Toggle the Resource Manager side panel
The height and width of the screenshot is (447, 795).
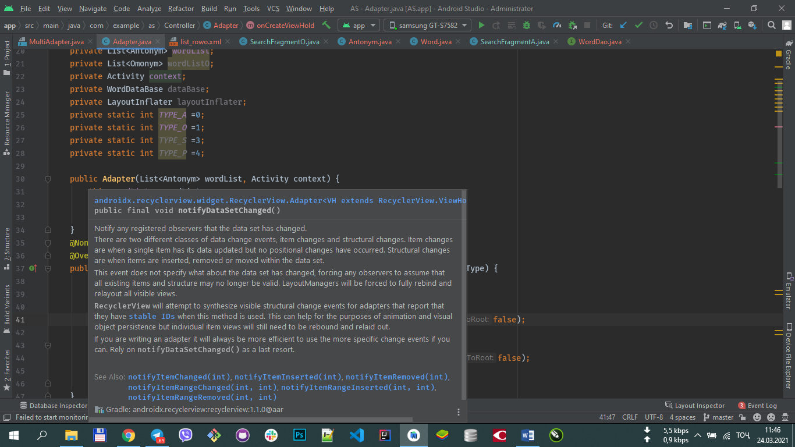coord(7,123)
